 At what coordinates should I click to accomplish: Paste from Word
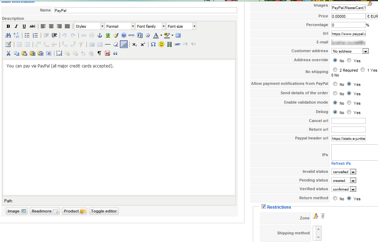[x=40, y=53]
